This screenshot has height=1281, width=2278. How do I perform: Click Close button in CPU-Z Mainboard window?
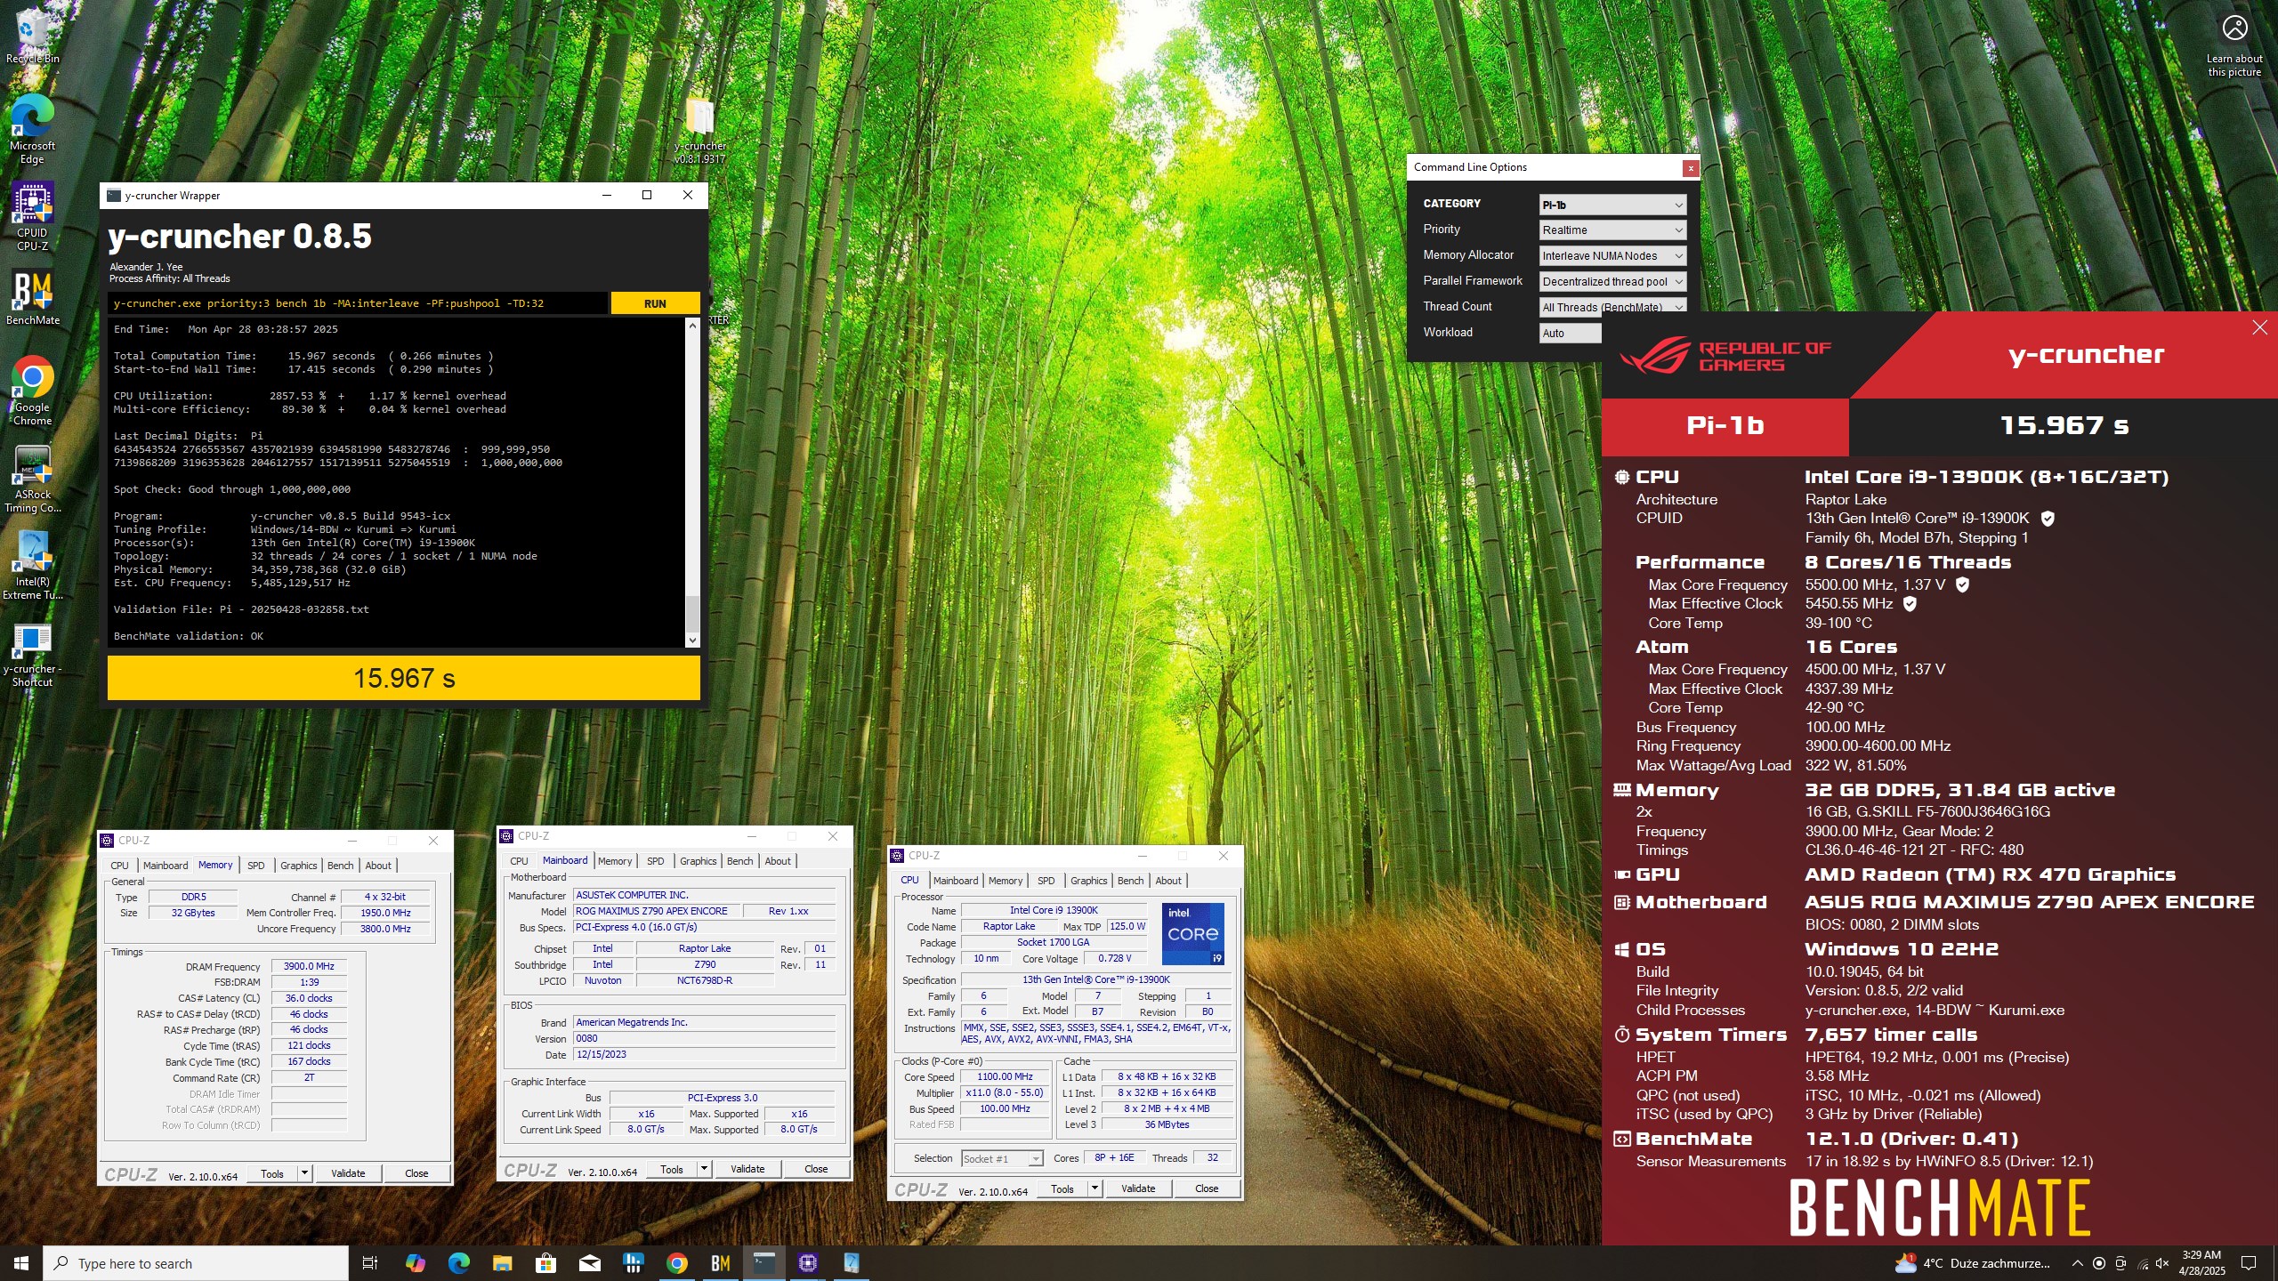click(x=816, y=1169)
